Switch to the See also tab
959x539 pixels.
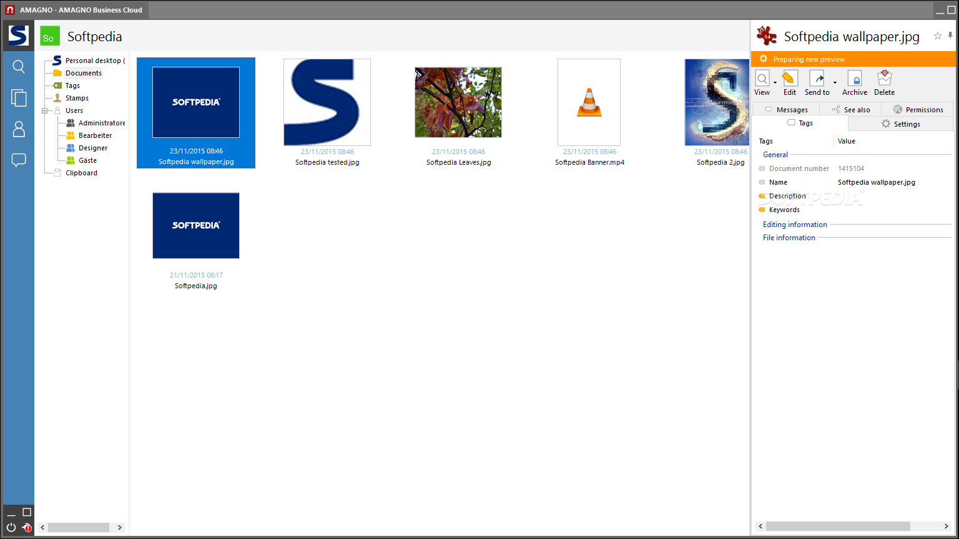(850, 109)
